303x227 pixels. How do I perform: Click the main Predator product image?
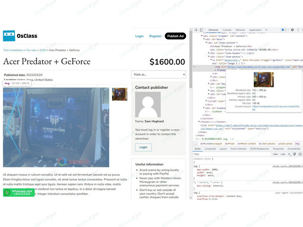(x=56, y=127)
